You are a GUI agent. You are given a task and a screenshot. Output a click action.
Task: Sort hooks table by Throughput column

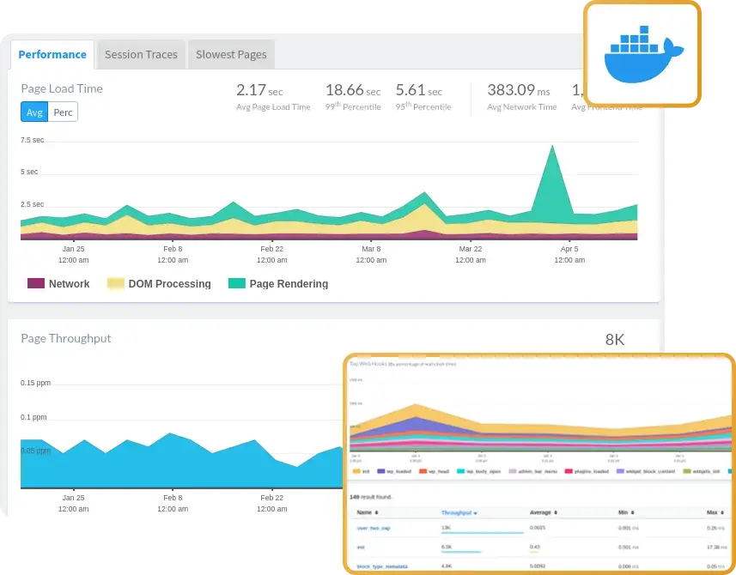coord(459,512)
